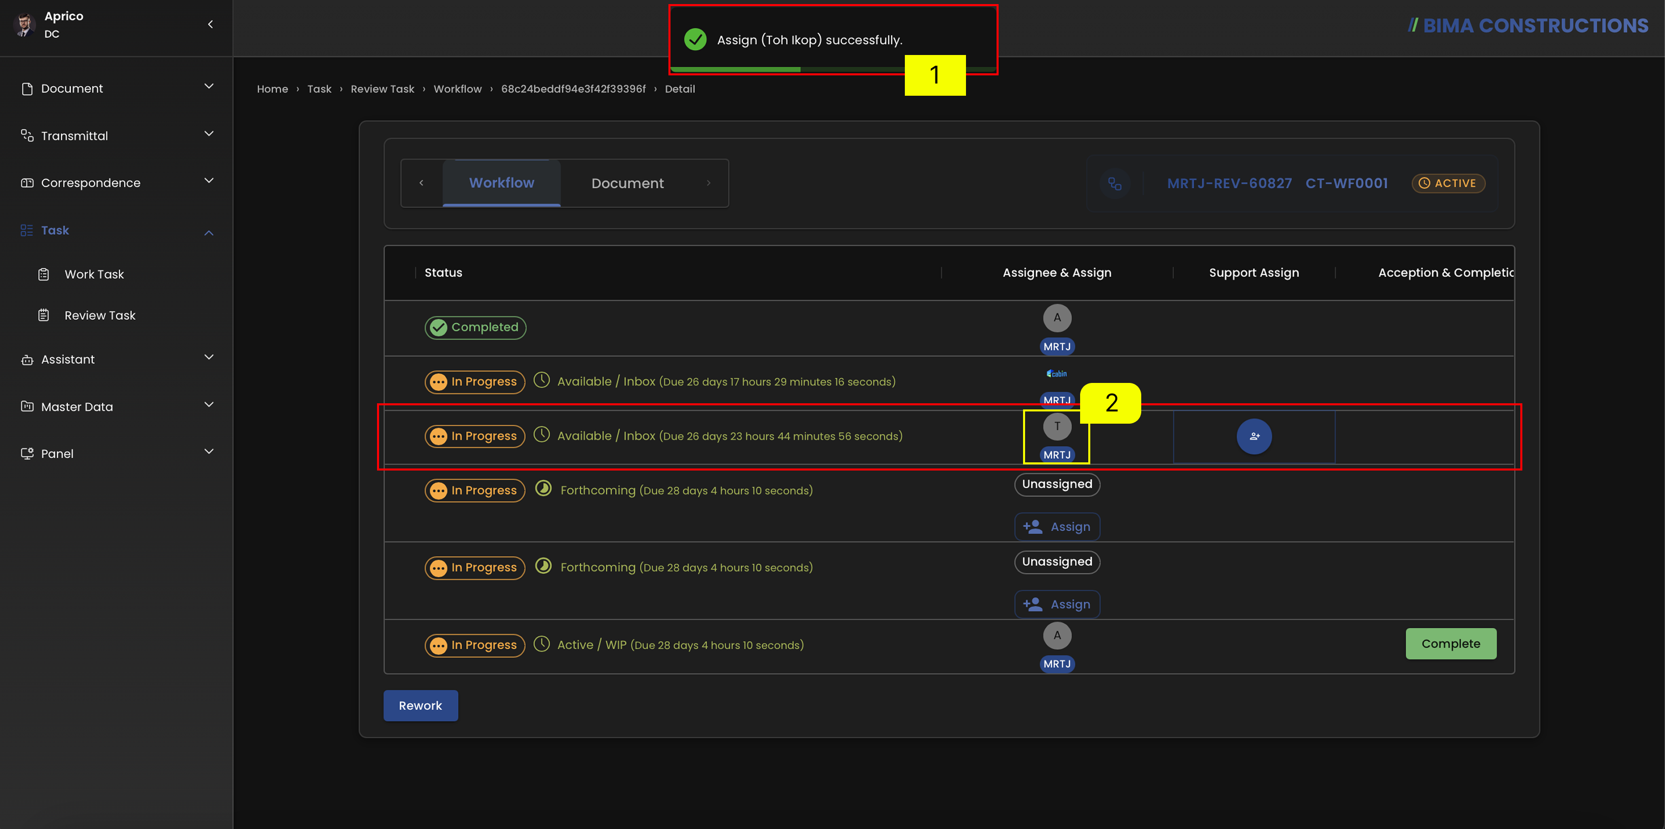Click the Panel monitor icon
This screenshot has width=1665, height=829.
tap(26, 454)
